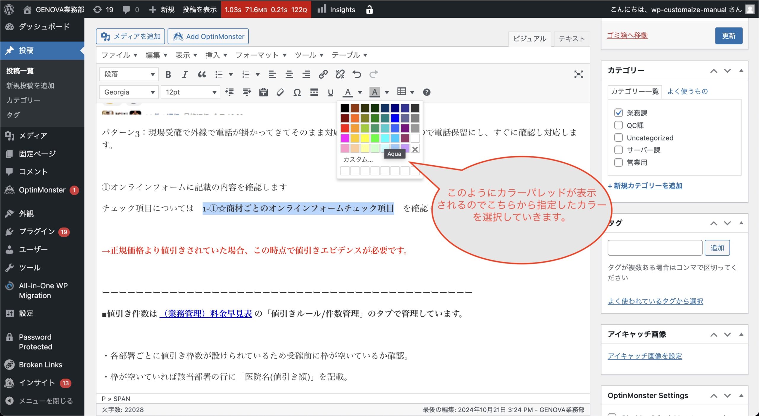The width and height of the screenshot is (759, 416).
Task: Switch to the テキスト editor tab
Action: click(571, 39)
